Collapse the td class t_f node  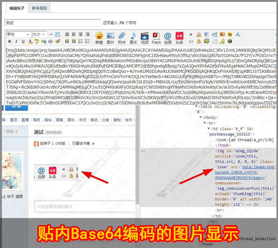coord(209,129)
